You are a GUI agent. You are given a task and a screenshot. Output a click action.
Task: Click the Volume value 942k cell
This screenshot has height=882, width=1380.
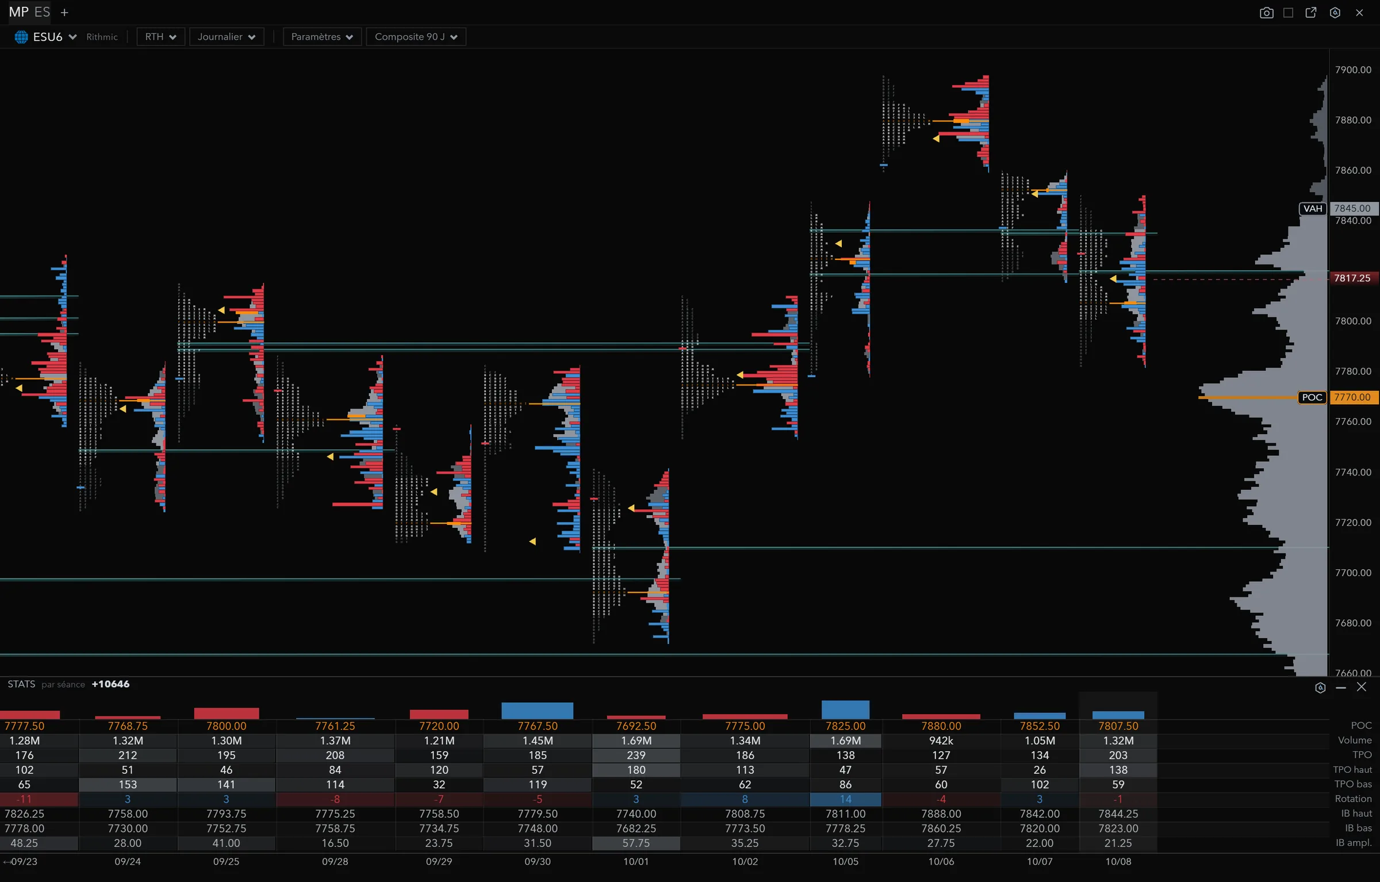click(941, 741)
